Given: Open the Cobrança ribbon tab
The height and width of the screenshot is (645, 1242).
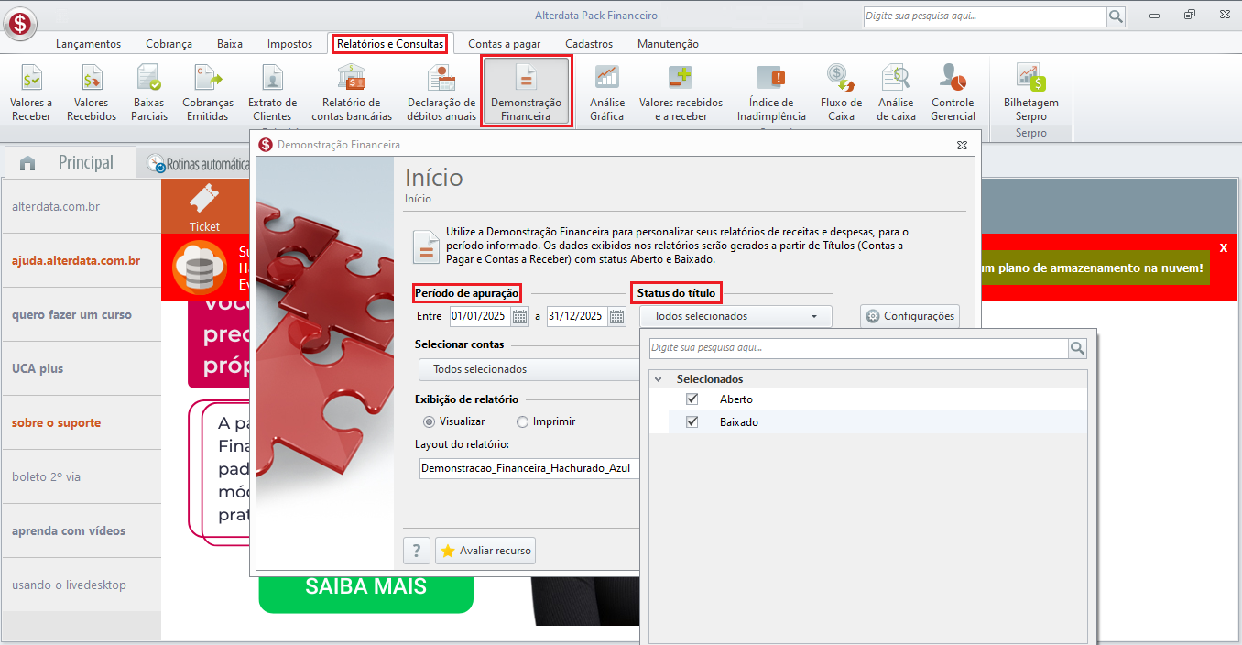Looking at the screenshot, I should point(169,44).
